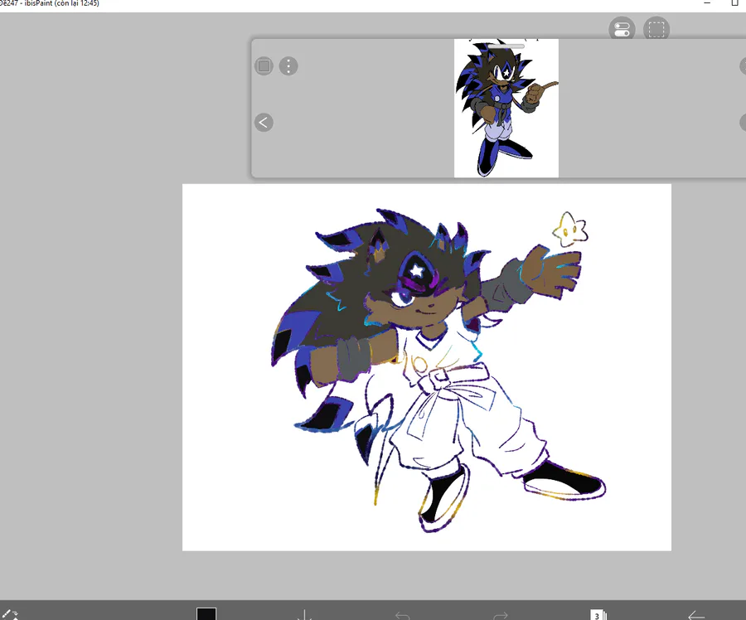This screenshot has width=746, height=620.
Task: Select the reference character thumbnail image
Action: (x=506, y=108)
